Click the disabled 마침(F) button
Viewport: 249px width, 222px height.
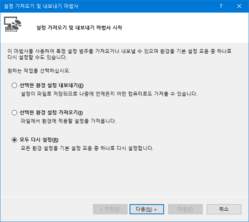[x=185, y=209]
